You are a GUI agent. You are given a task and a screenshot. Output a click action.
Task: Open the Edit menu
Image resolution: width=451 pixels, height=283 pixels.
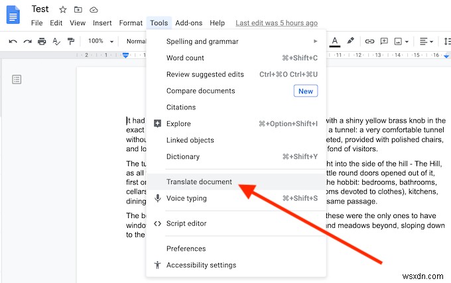pos(56,23)
